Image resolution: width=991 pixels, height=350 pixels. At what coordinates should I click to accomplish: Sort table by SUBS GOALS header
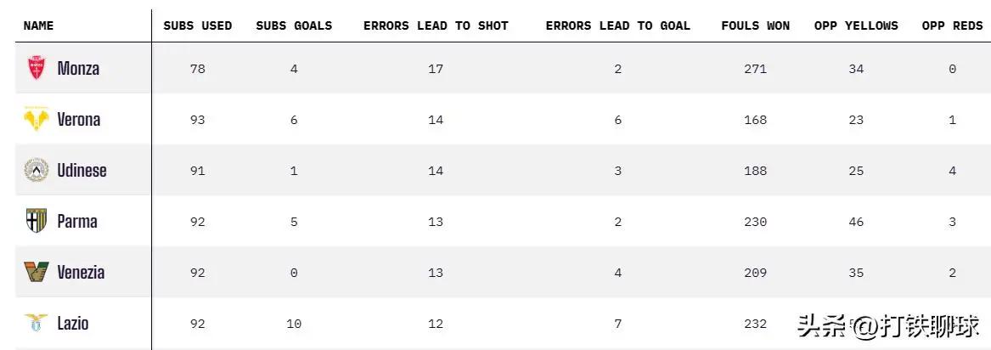coord(294,25)
